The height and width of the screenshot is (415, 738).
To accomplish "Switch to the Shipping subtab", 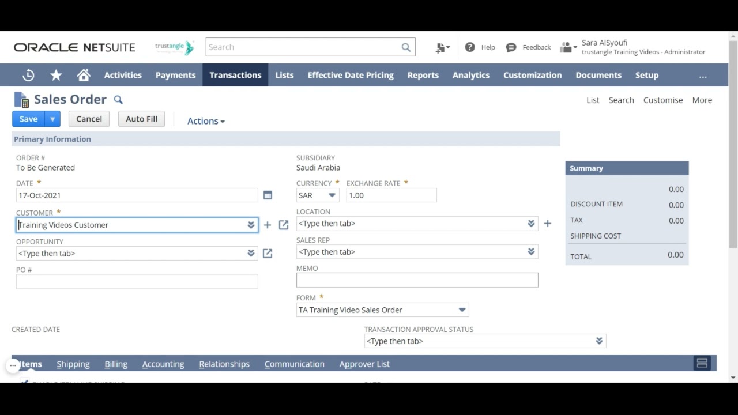I will tap(73, 364).
